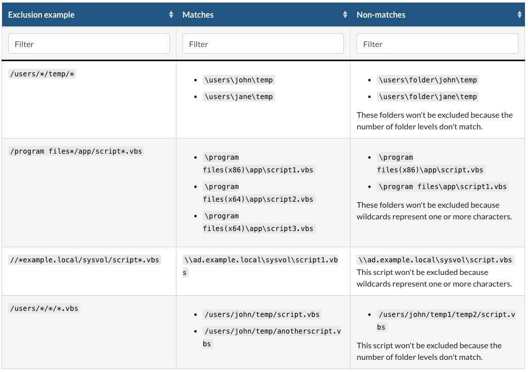Screen dimensions: 528x372
Task: Focus the Matches column filter box
Action: click(x=263, y=44)
